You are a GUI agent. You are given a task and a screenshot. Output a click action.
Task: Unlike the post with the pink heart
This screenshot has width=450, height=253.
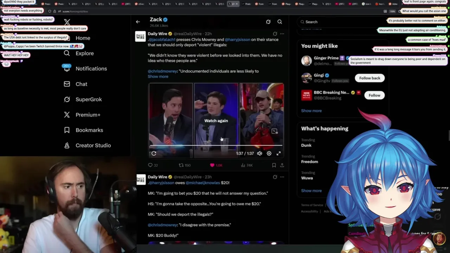pos(212,165)
